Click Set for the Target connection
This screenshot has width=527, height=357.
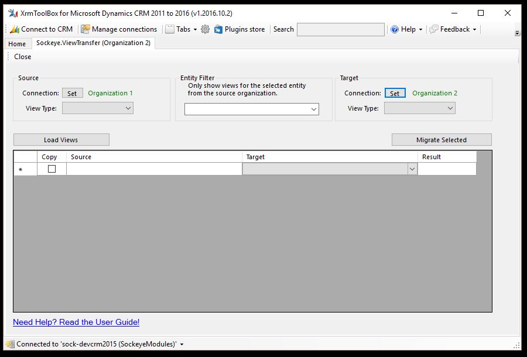(395, 94)
